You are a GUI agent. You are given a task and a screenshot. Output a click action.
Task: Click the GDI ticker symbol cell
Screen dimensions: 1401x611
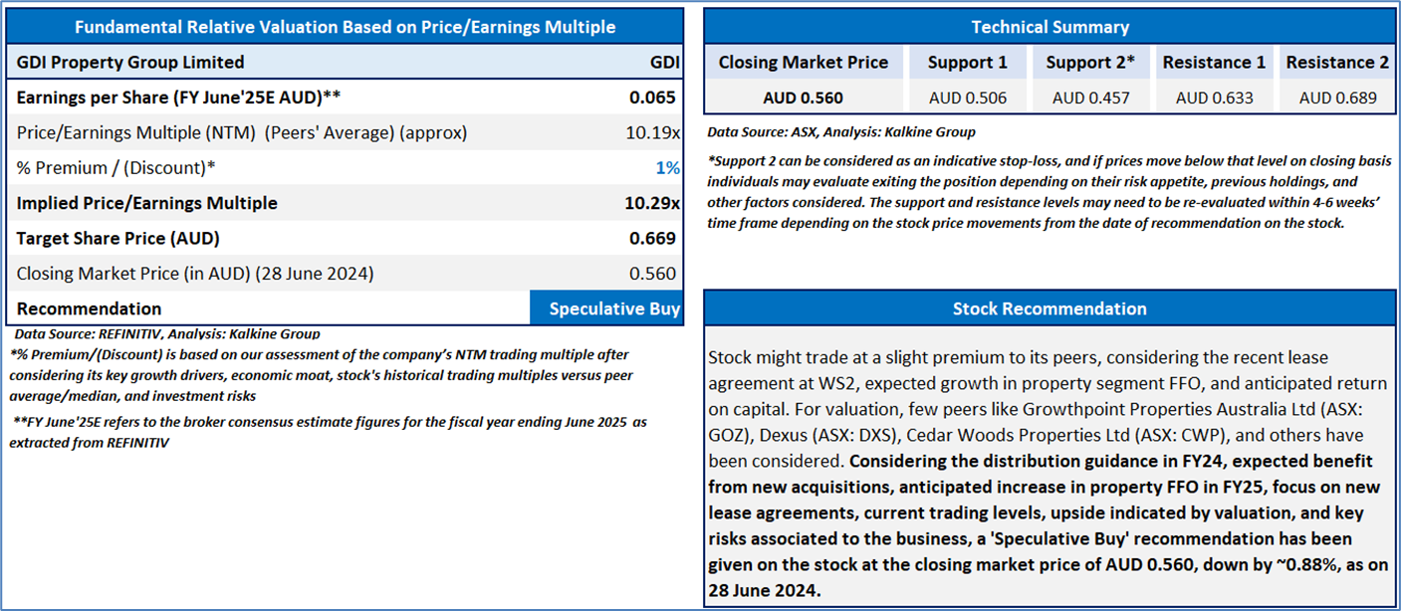[x=665, y=62]
